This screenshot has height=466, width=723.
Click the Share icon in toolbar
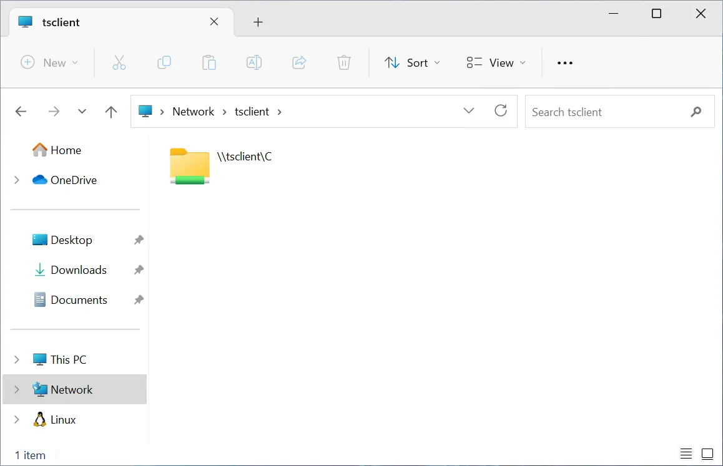(x=299, y=62)
